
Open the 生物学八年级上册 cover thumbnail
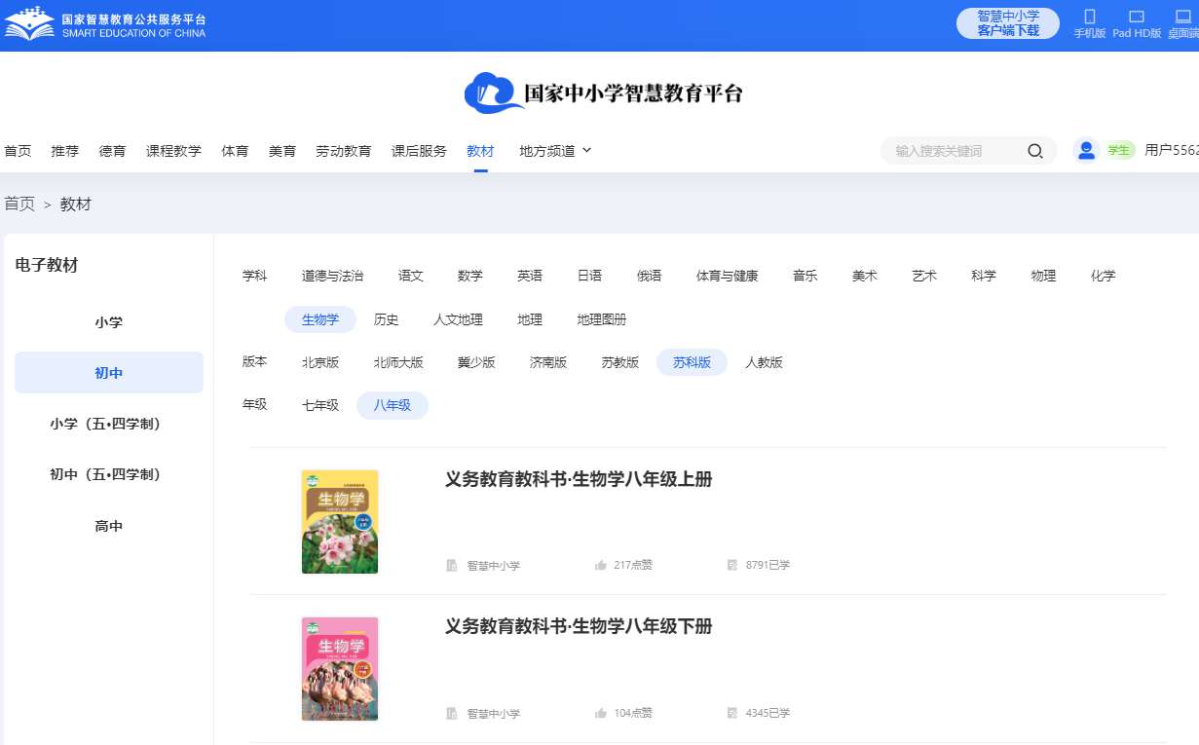pyautogui.click(x=340, y=522)
